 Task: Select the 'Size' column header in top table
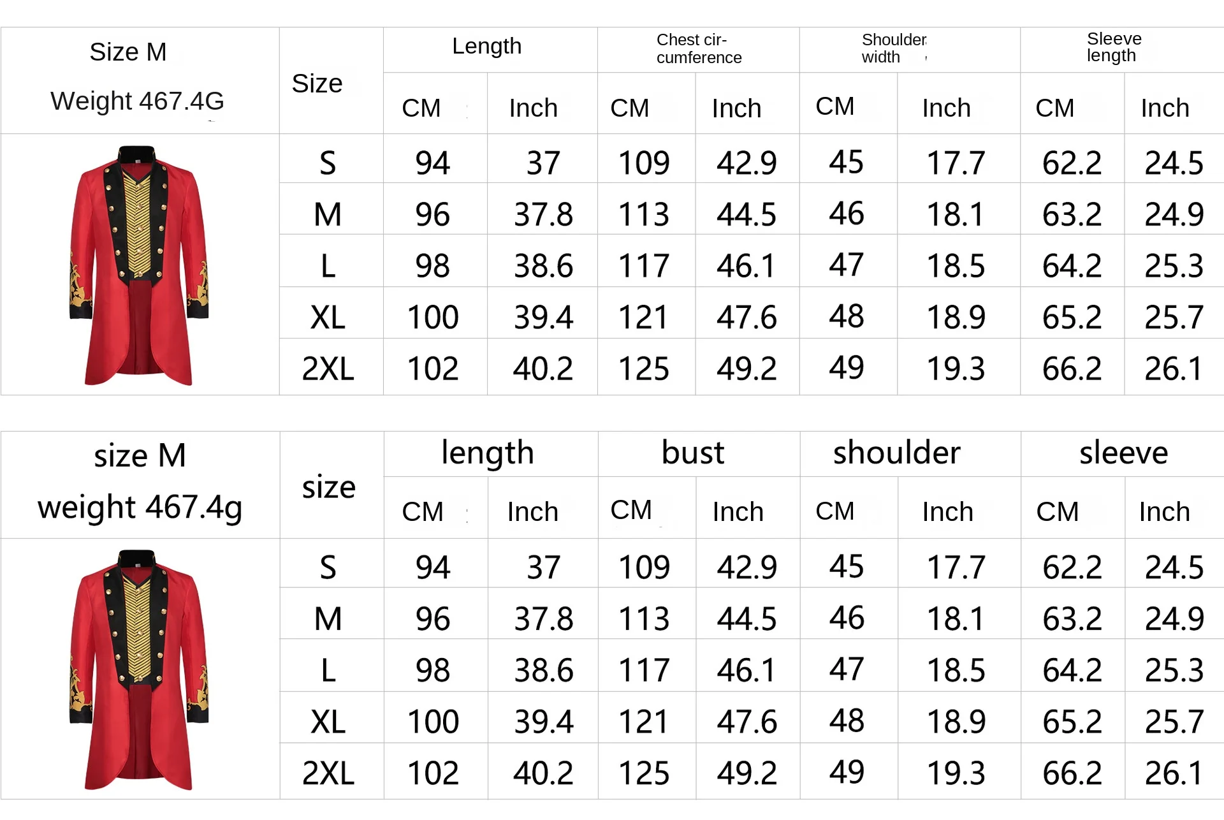pos(317,84)
